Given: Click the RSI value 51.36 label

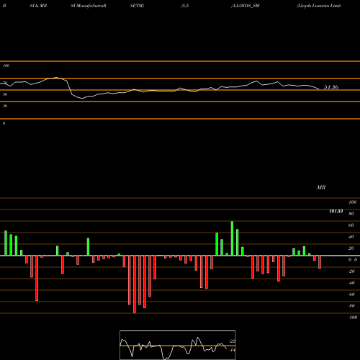Looking at the screenshot, I should pyautogui.click(x=331, y=87).
